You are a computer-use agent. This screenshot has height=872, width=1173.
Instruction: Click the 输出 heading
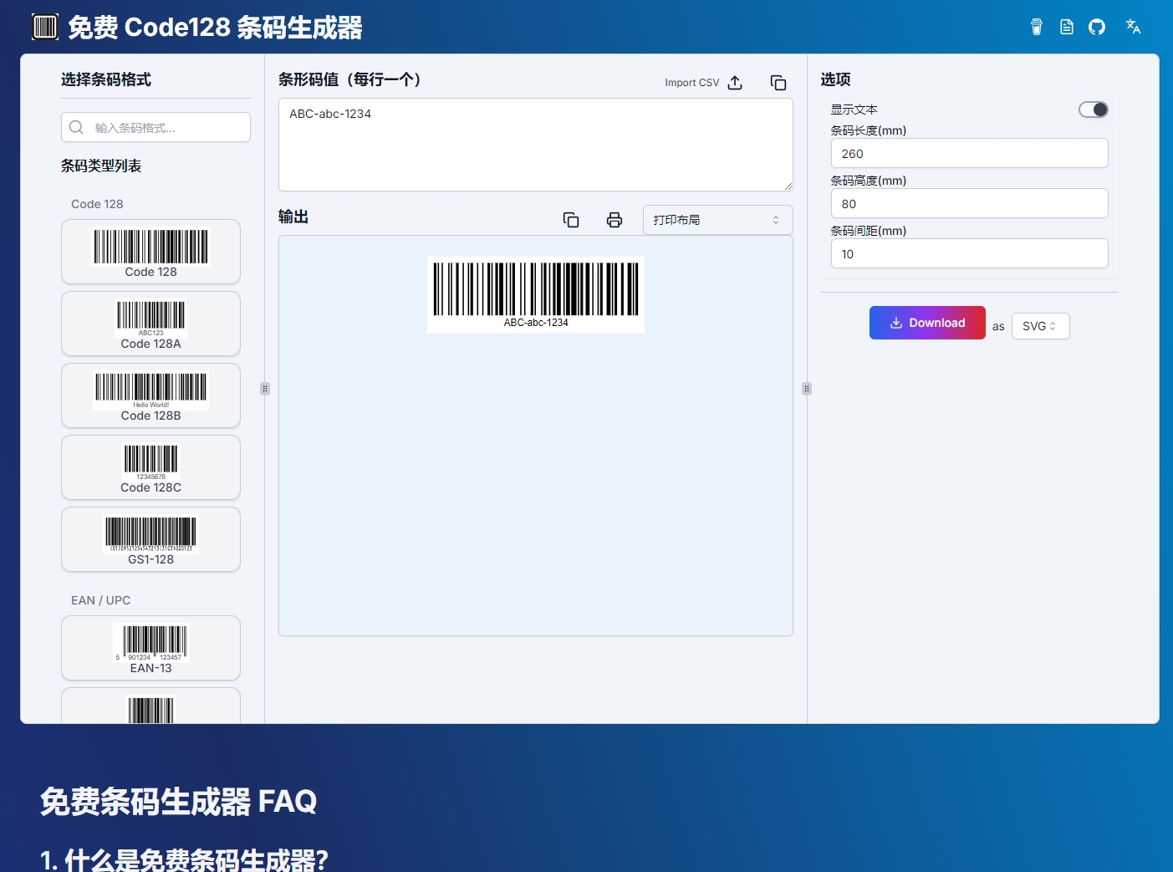click(293, 217)
